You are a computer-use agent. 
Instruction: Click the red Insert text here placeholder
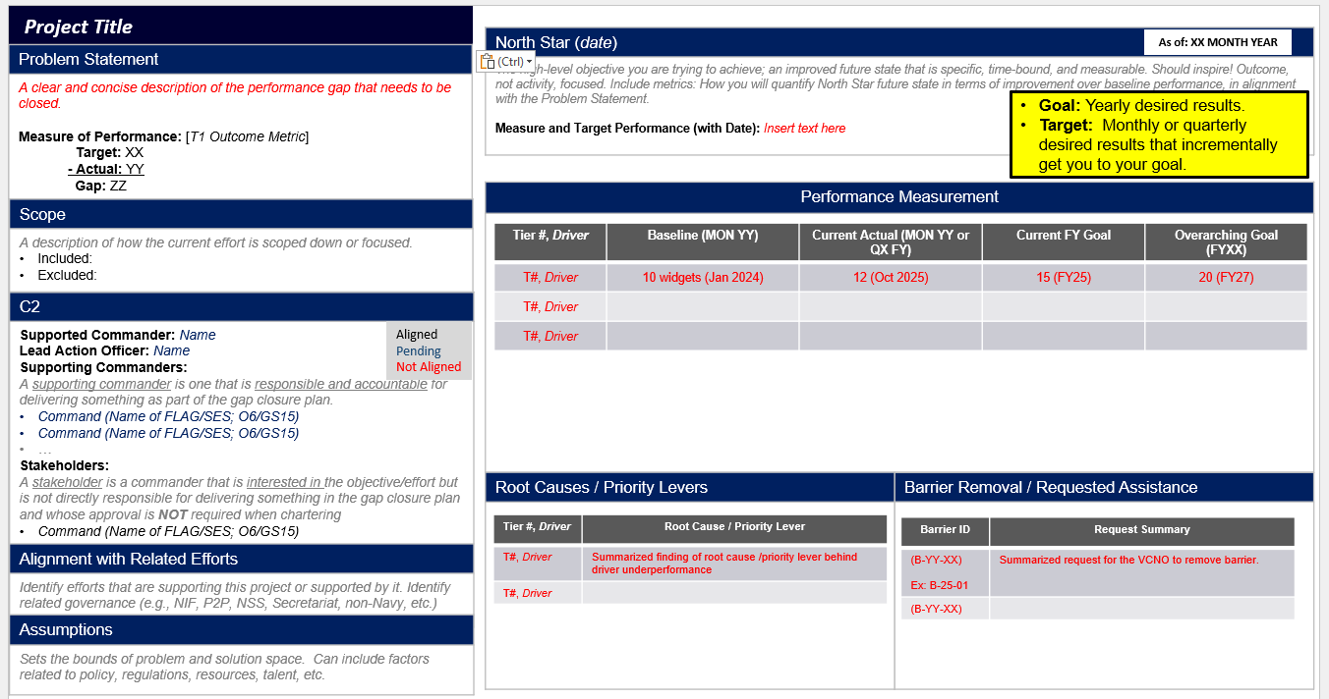click(804, 129)
